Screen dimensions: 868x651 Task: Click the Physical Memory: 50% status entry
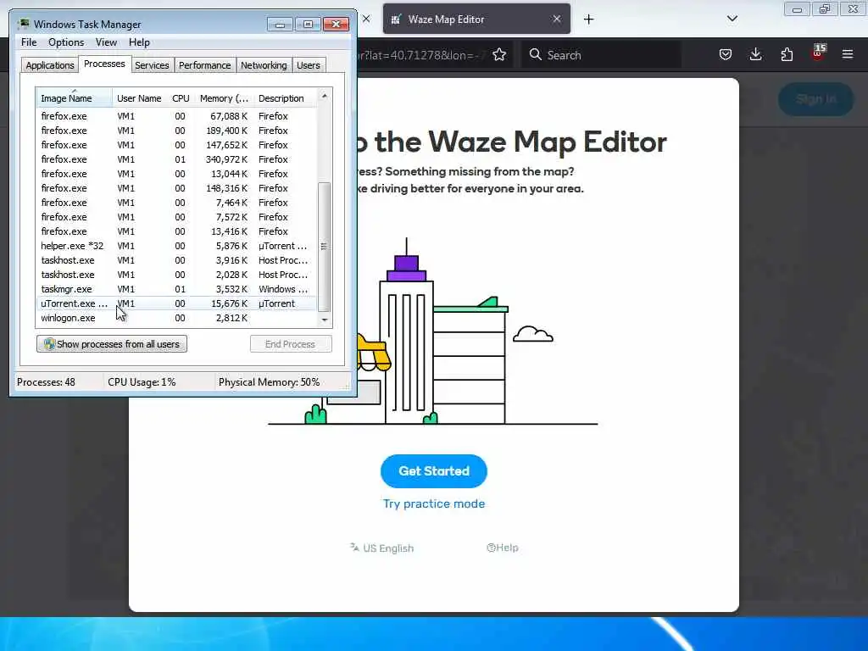click(x=269, y=382)
